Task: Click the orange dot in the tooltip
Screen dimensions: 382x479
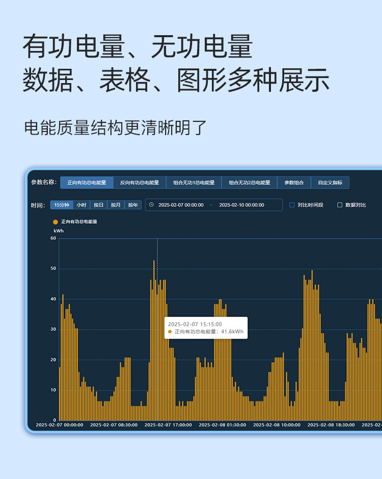Action: click(x=170, y=332)
